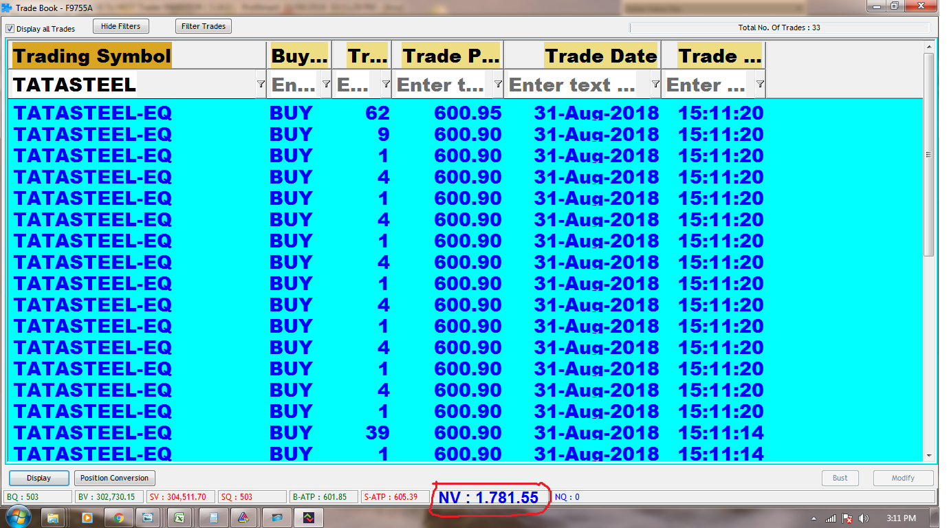Click the Trade Time filter text field
This screenshot has width=949, height=528.
710,85
